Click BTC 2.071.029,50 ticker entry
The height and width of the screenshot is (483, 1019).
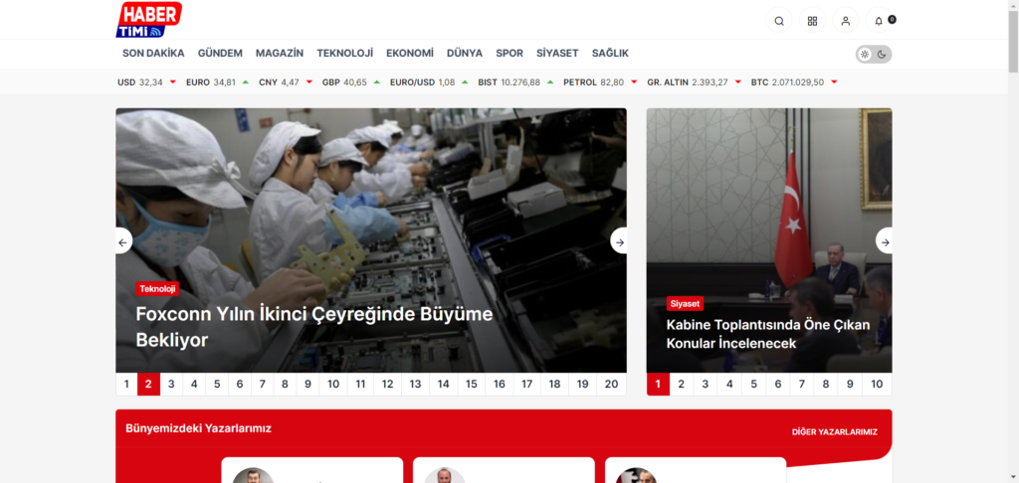[794, 82]
